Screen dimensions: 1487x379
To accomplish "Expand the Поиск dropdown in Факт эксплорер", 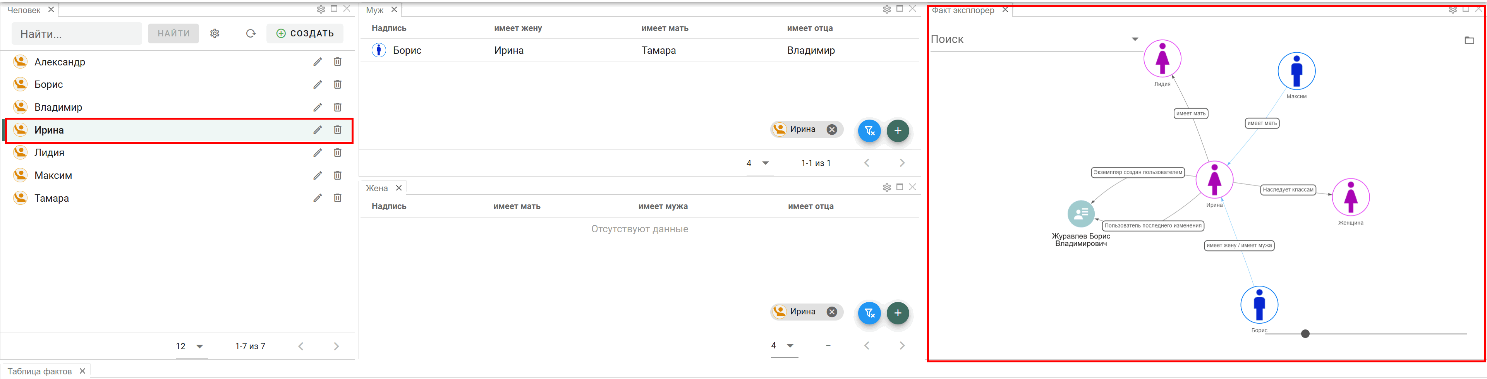I will (1135, 39).
